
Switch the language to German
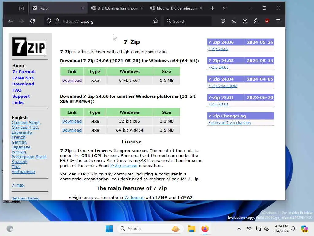[19, 142]
